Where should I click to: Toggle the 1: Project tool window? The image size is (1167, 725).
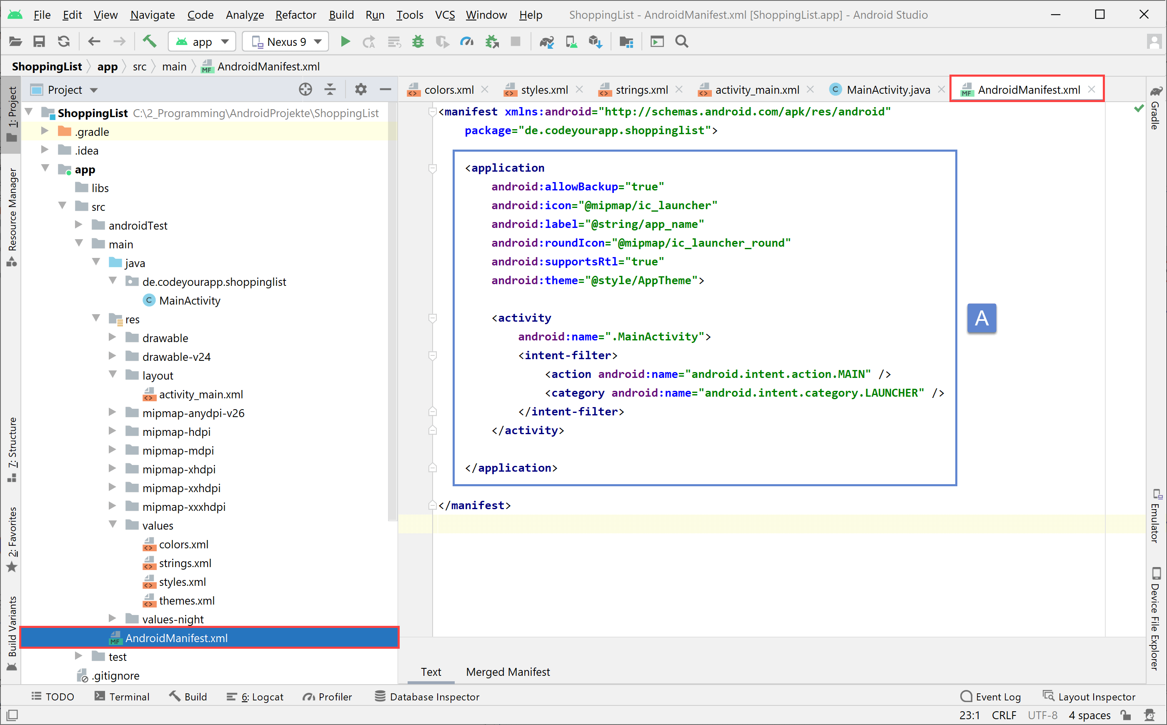tap(12, 114)
